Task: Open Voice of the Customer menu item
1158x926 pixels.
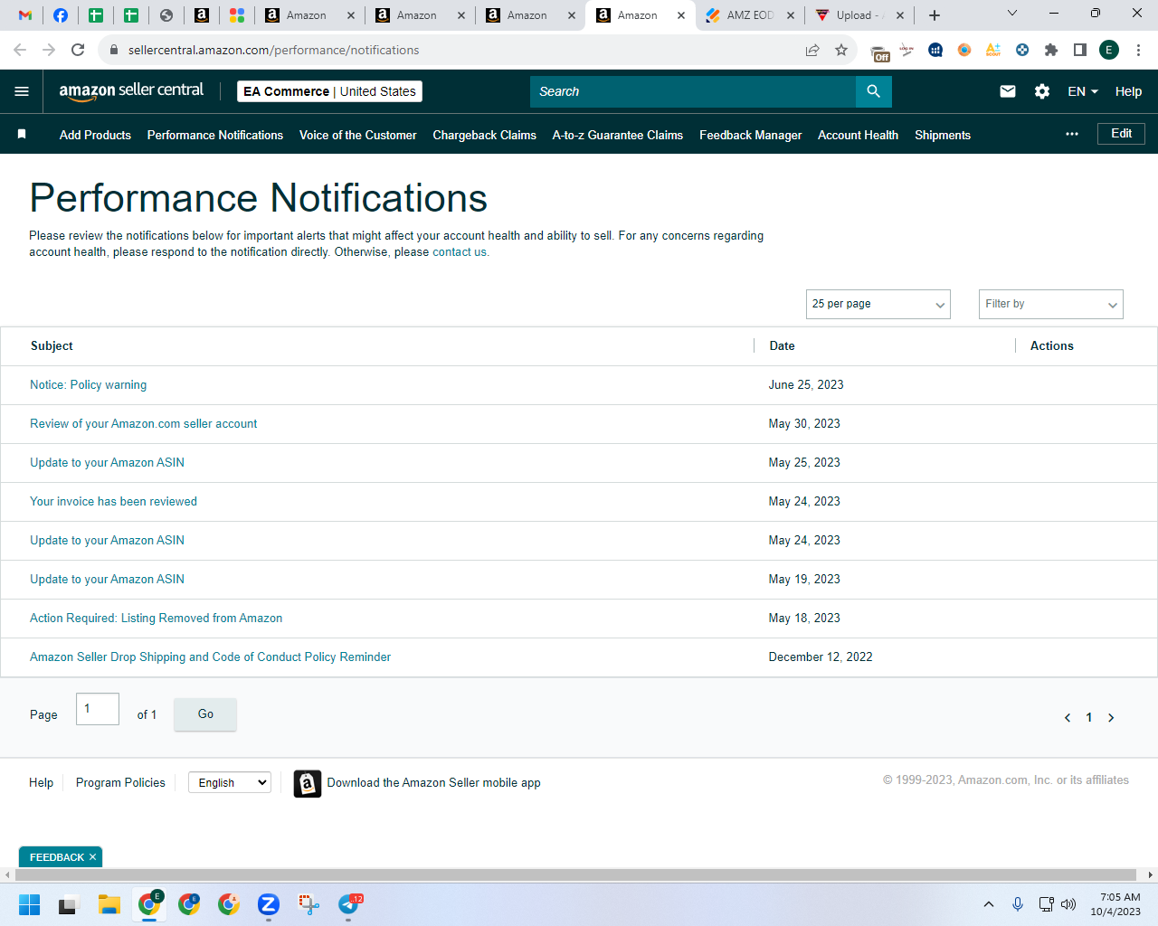Action: [x=358, y=135]
